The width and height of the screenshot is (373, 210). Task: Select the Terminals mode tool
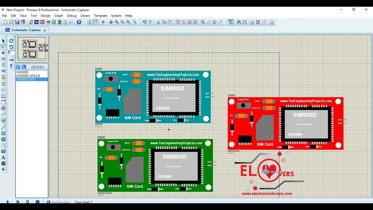pyautogui.click(x=3, y=84)
